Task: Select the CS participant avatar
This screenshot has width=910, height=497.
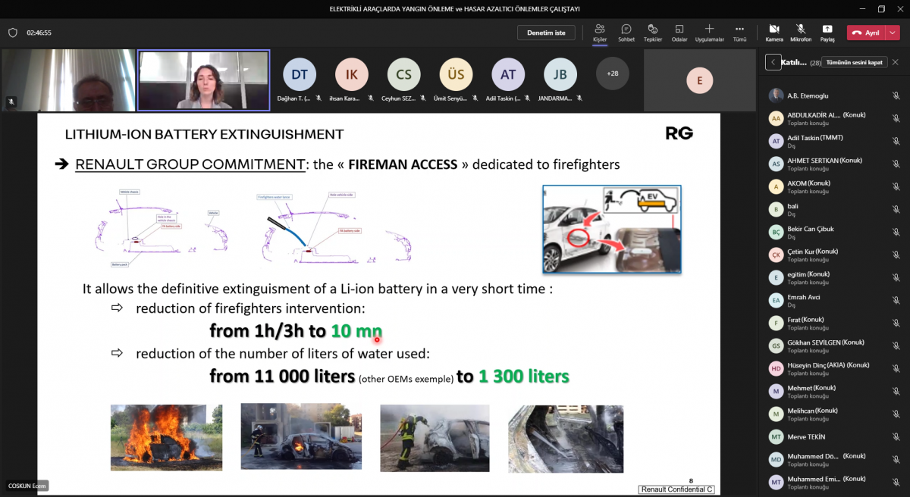Action: pos(404,74)
